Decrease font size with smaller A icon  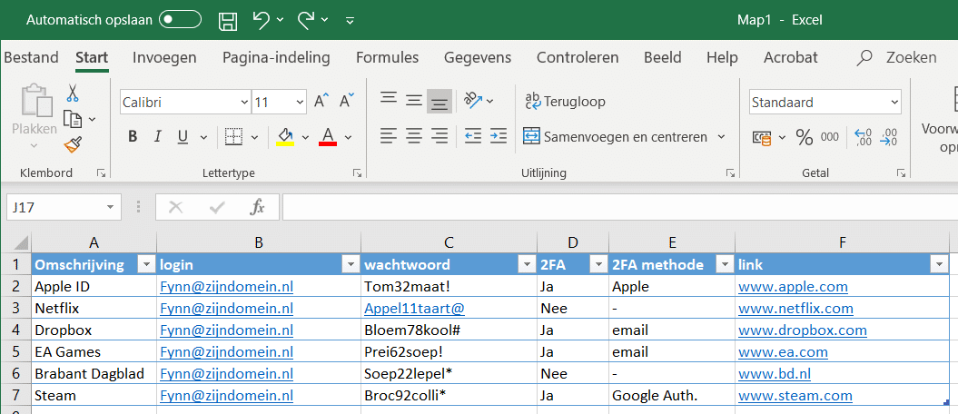click(347, 102)
